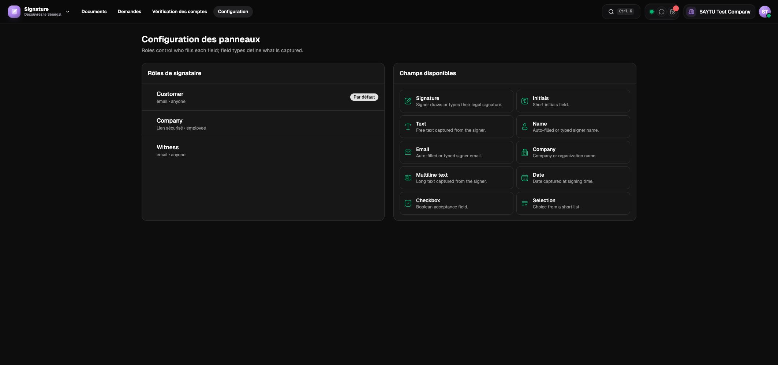Choose the Selection short list card
The width and height of the screenshot is (778, 365).
coord(573,203)
